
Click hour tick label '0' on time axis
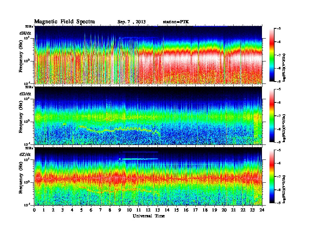pos(34,210)
